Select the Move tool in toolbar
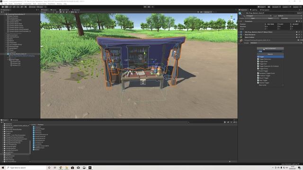This screenshot has height=170, width=303. 7,7
